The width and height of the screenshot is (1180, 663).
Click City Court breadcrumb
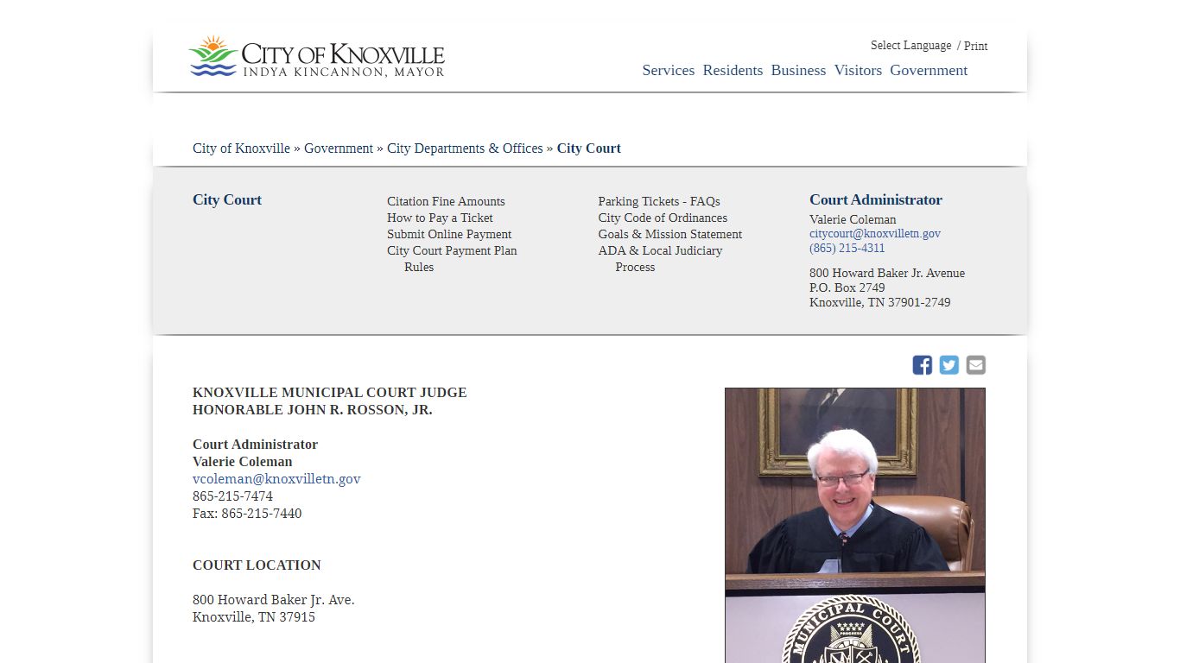point(589,148)
